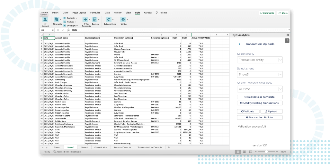The width and height of the screenshot is (330, 164).
Task: Click the previous sheet arrow
Action: click(x=43, y=147)
